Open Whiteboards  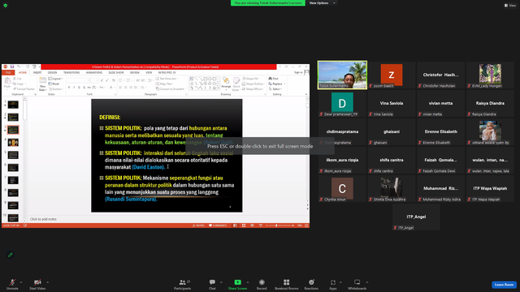click(x=357, y=284)
